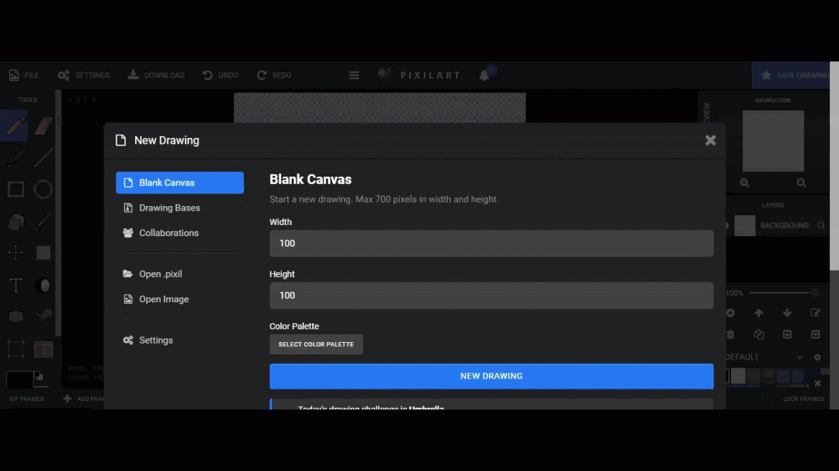Click Download in the top bar
Image resolution: width=839 pixels, height=471 pixels.
tap(156, 75)
